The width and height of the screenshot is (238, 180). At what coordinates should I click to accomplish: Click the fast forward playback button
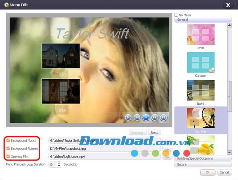[155, 117]
